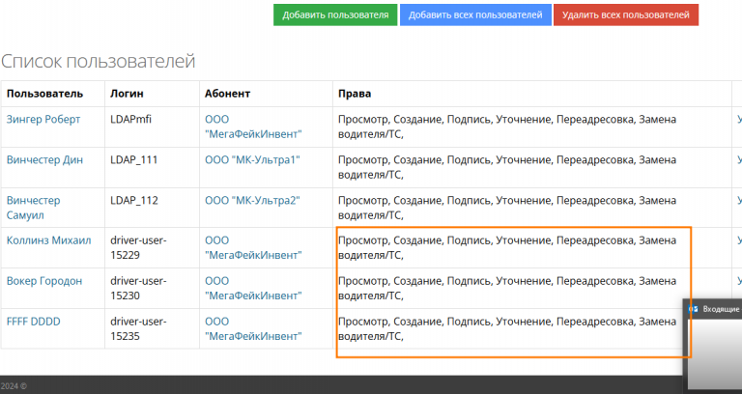Click the mail icon in the "Входящие" notification
This screenshot has width=742, height=394.
click(693, 309)
